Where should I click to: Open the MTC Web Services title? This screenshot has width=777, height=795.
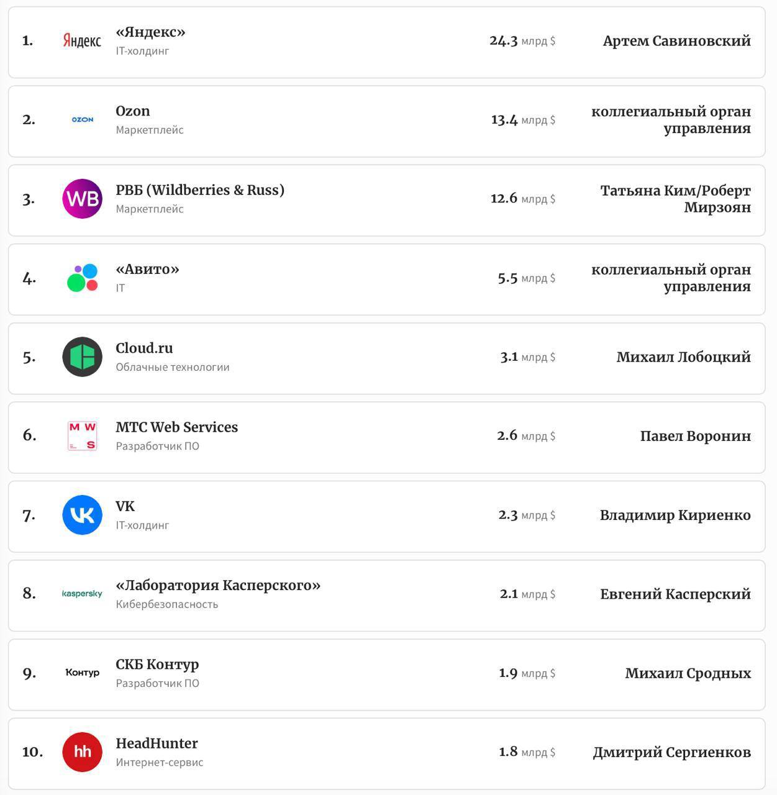coord(176,427)
